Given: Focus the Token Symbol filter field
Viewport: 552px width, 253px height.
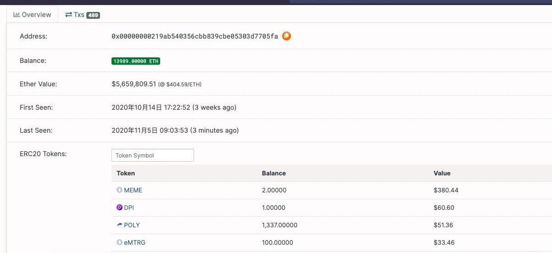Looking at the screenshot, I should [x=152, y=155].
